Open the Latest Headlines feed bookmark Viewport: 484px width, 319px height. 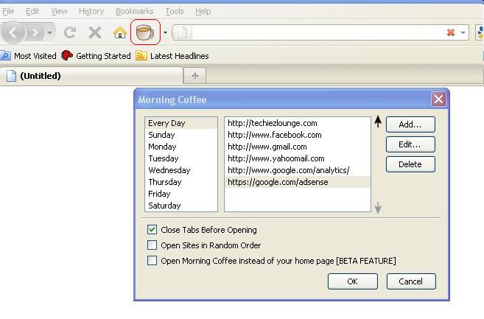(172, 56)
